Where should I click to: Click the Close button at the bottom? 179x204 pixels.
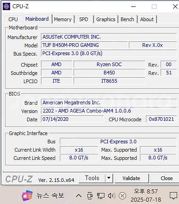[x=165, y=178]
